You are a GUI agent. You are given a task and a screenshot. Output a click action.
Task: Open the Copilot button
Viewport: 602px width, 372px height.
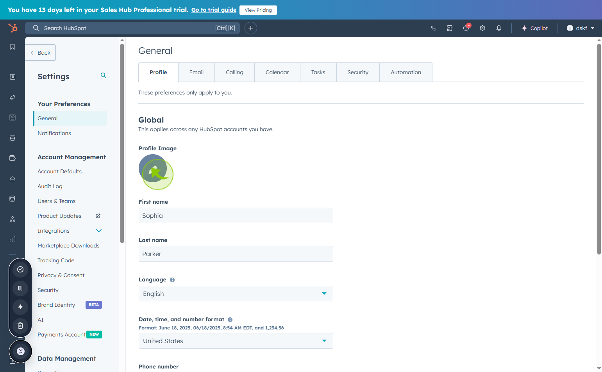pyautogui.click(x=534, y=28)
